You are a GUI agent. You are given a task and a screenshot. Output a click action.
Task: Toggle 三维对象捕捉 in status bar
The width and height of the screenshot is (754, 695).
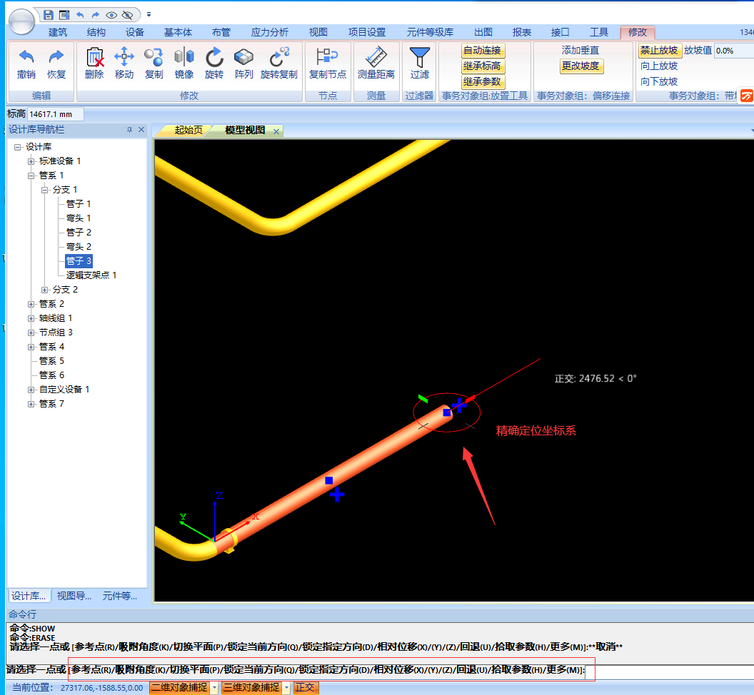[251, 688]
